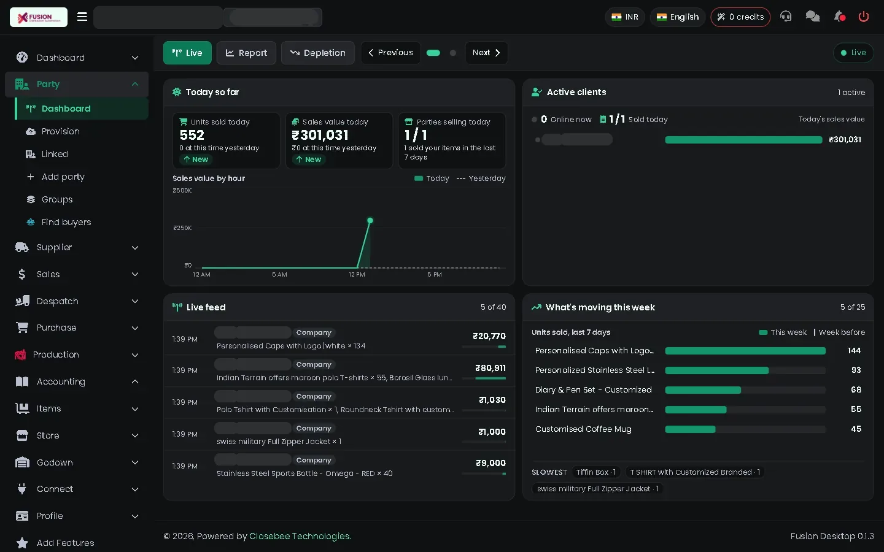The image size is (884, 552).
Task: Open Provision under Party
Action: (x=81, y=131)
